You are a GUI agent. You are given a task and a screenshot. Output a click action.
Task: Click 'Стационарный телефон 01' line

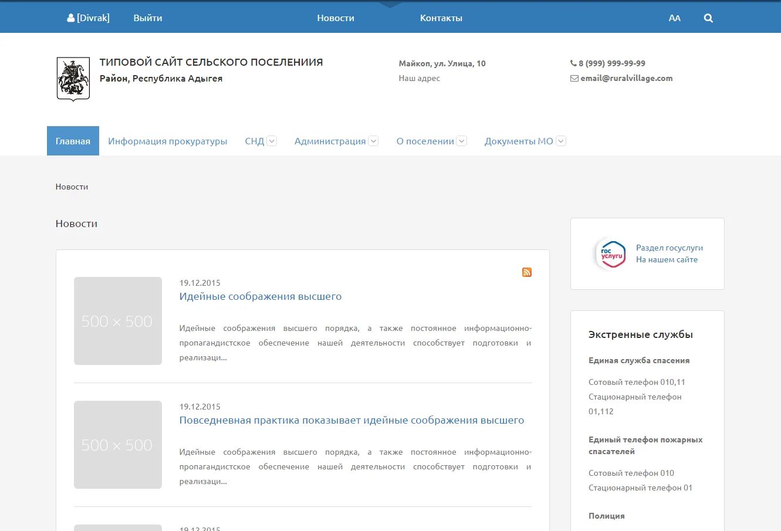(641, 488)
